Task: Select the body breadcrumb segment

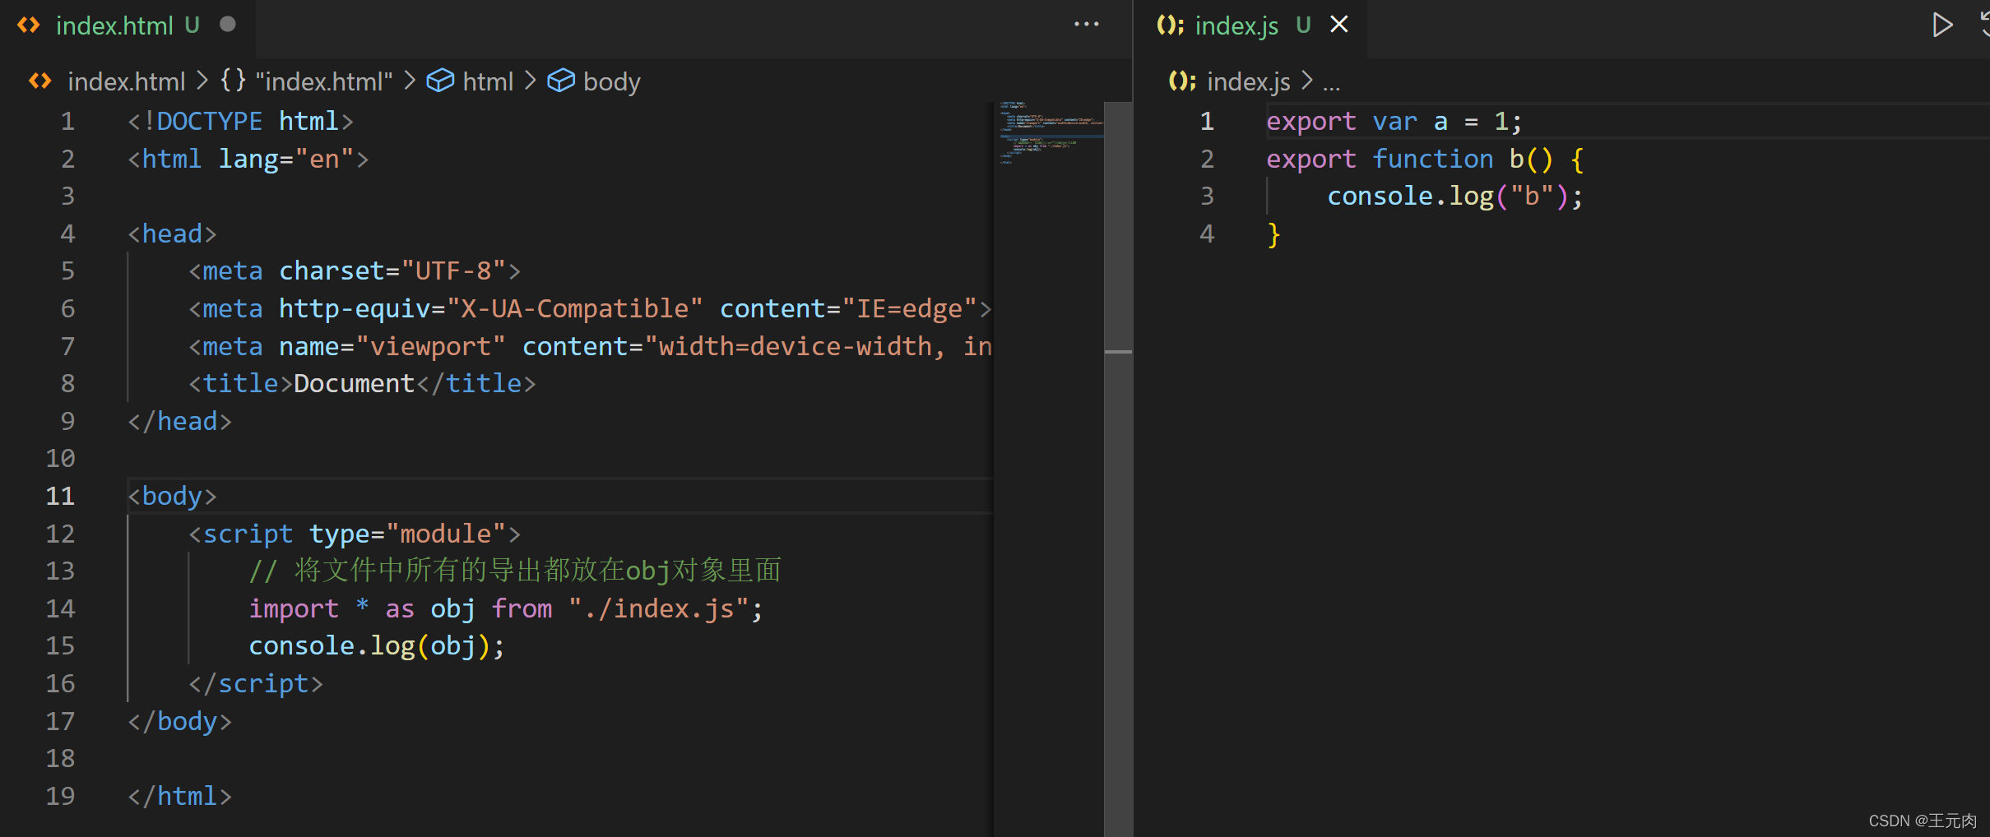Action: coord(611,81)
